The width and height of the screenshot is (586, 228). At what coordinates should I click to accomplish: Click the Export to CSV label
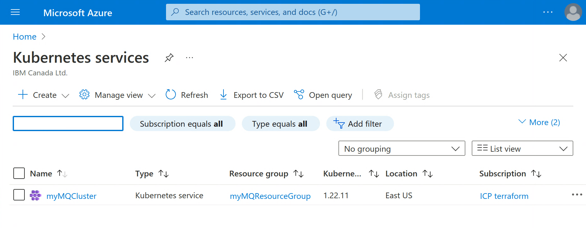click(x=258, y=95)
